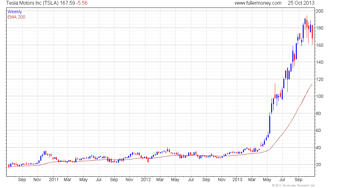Click the 'Sep' label nearest the axis end
Screen dimensions: 344x188
coord(298,180)
